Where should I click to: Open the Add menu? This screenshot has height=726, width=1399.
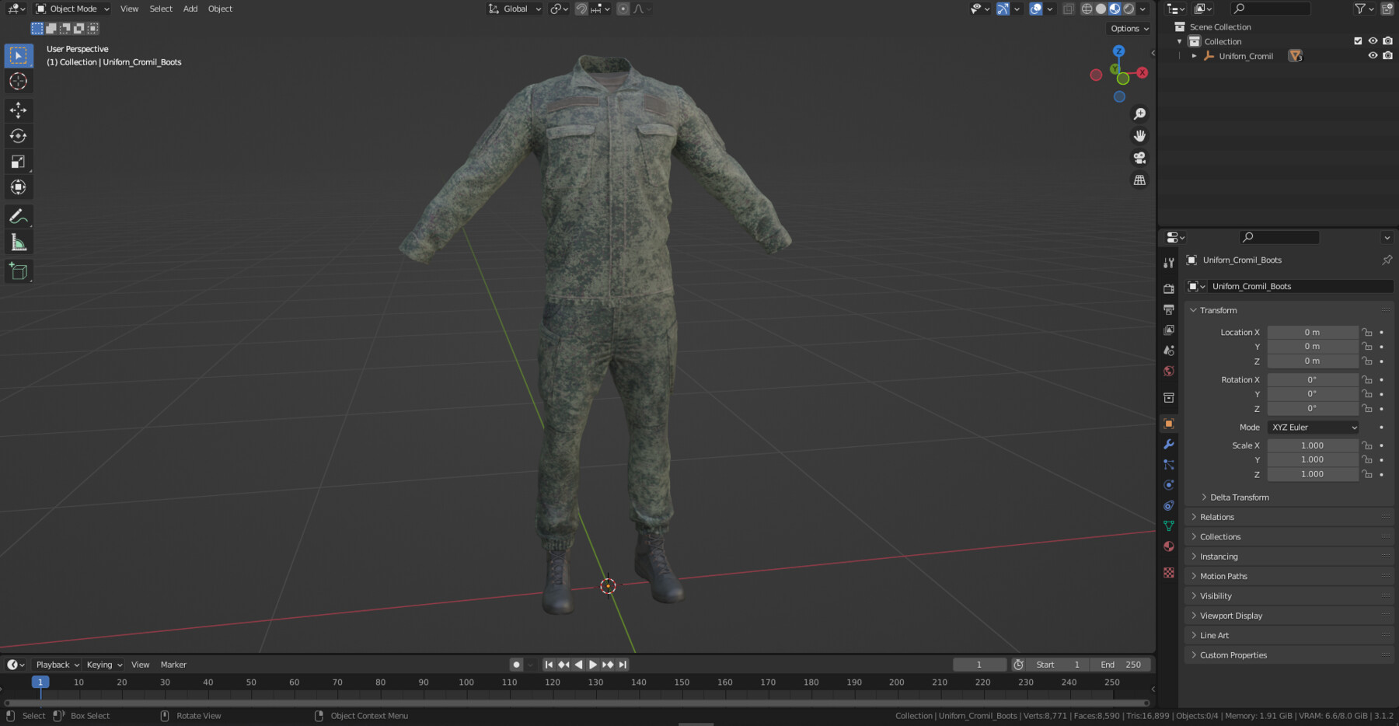pos(190,9)
